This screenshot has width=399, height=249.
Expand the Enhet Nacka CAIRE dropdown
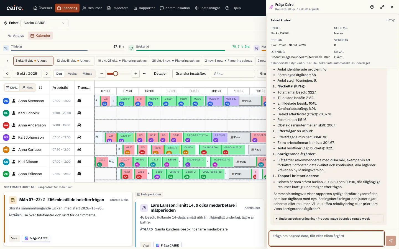44,23
